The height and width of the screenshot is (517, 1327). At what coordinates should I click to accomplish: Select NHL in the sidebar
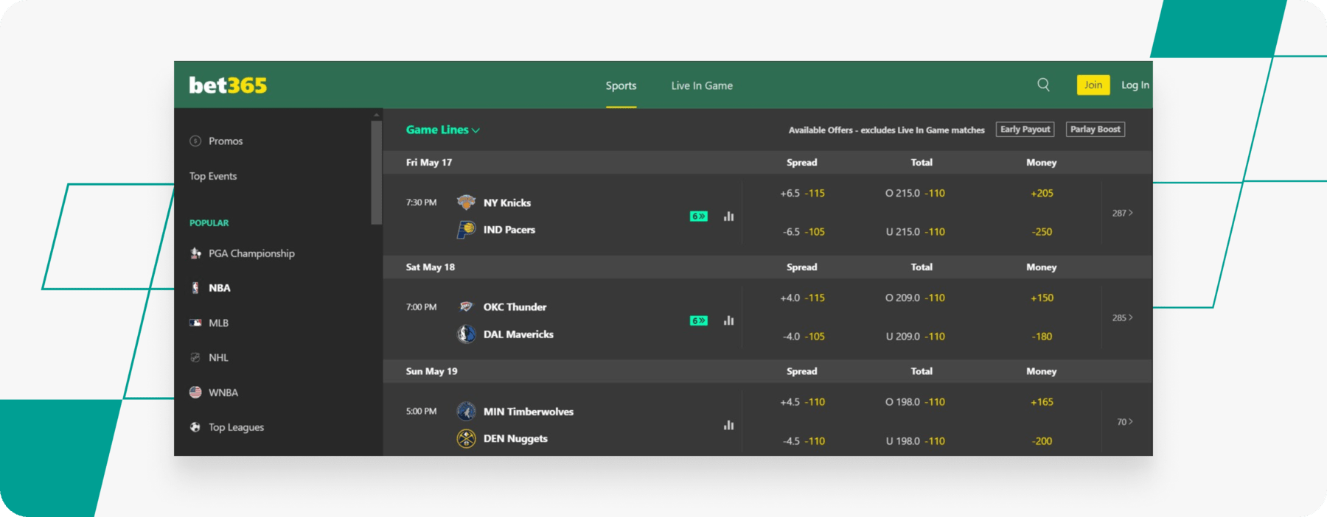[218, 357]
